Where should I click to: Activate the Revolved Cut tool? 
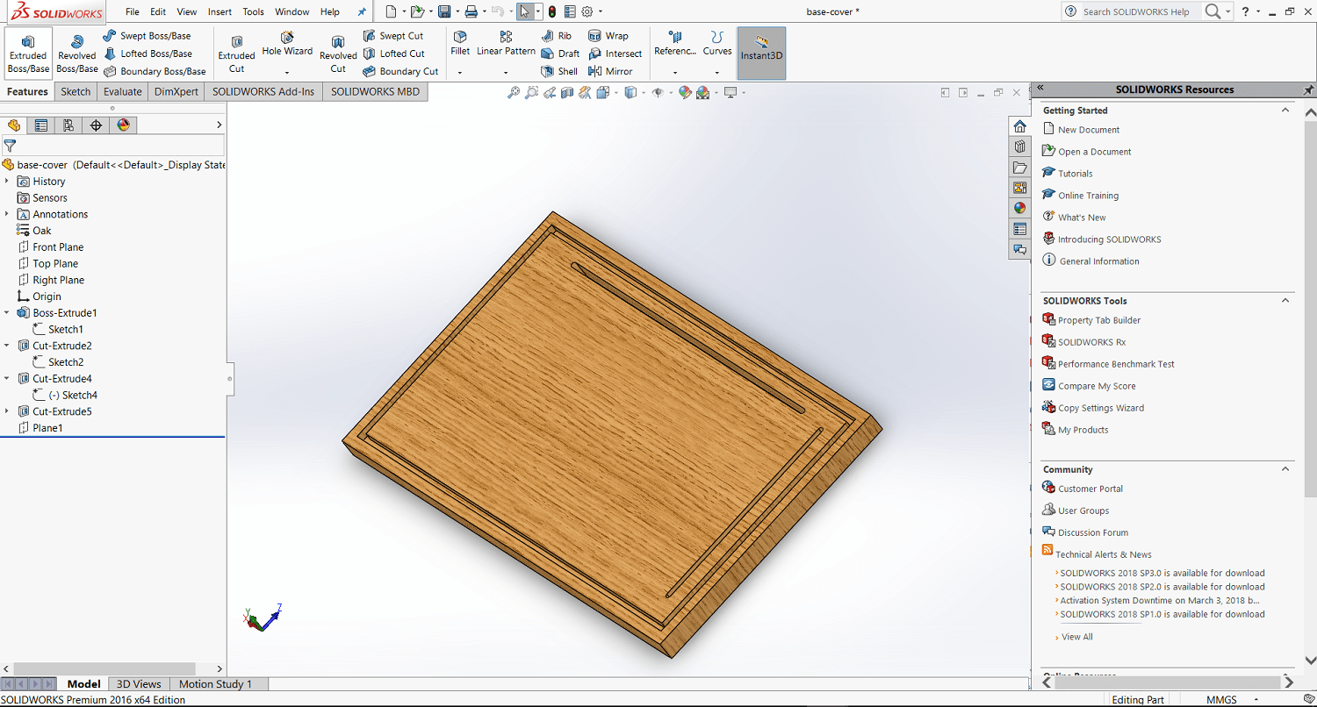338,54
